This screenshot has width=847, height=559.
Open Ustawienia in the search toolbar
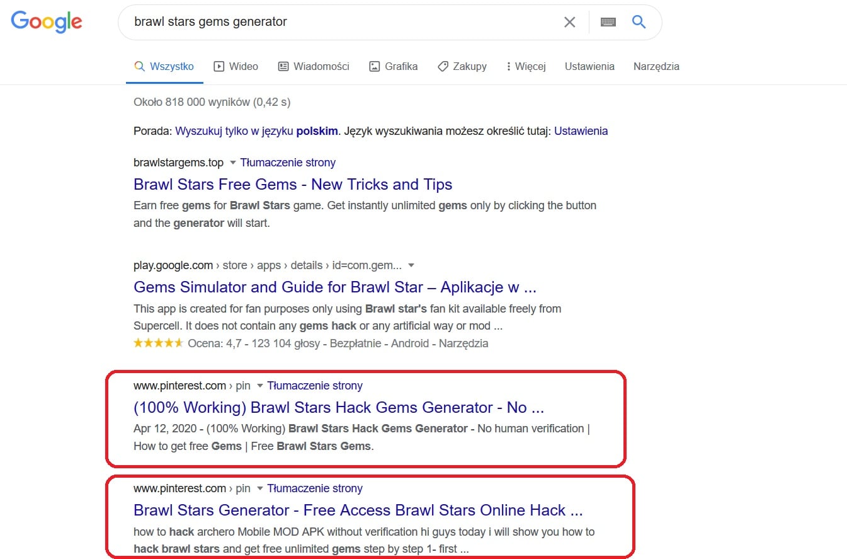pos(589,66)
